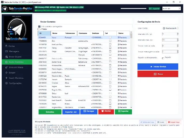The width and height of the screenshot is (184, 138).
Task: Click the Extraídos button
Action: click(x=50, y=112)
